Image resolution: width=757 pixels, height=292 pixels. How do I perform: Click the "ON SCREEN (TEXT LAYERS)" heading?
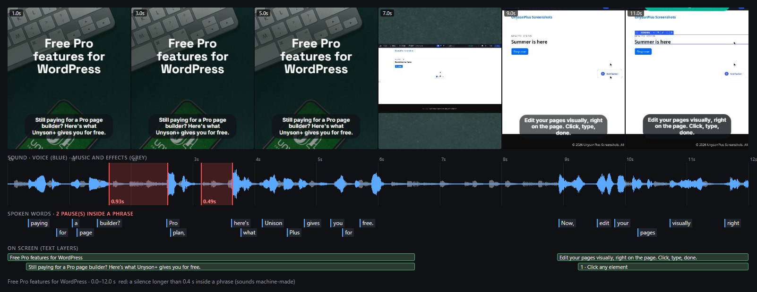coord(43,248)
